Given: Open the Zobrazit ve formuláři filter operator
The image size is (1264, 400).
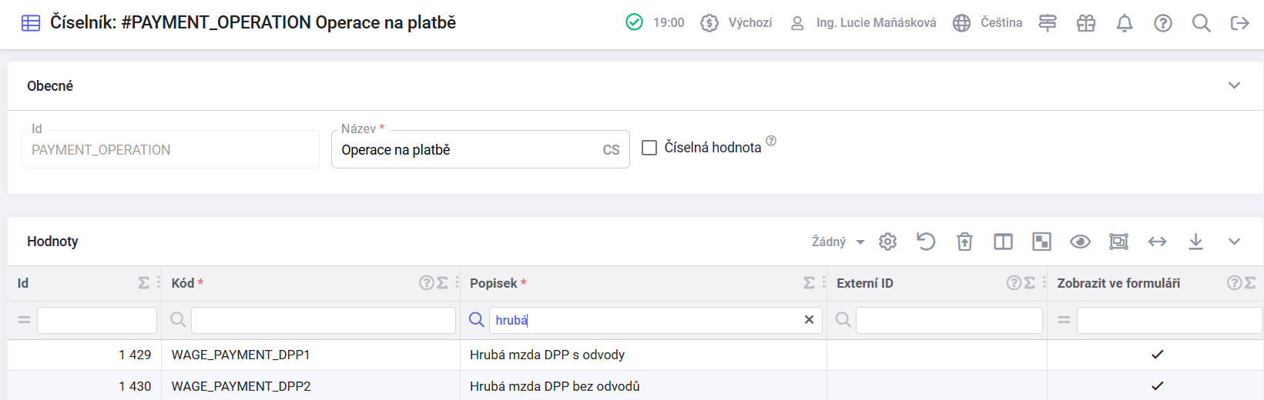Looking at the screenshot, I should [x=1064, y=320].
